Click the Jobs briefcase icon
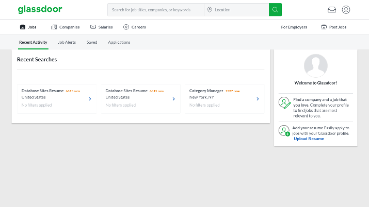This screenshot has height=207, width=369. pos(23,27)
